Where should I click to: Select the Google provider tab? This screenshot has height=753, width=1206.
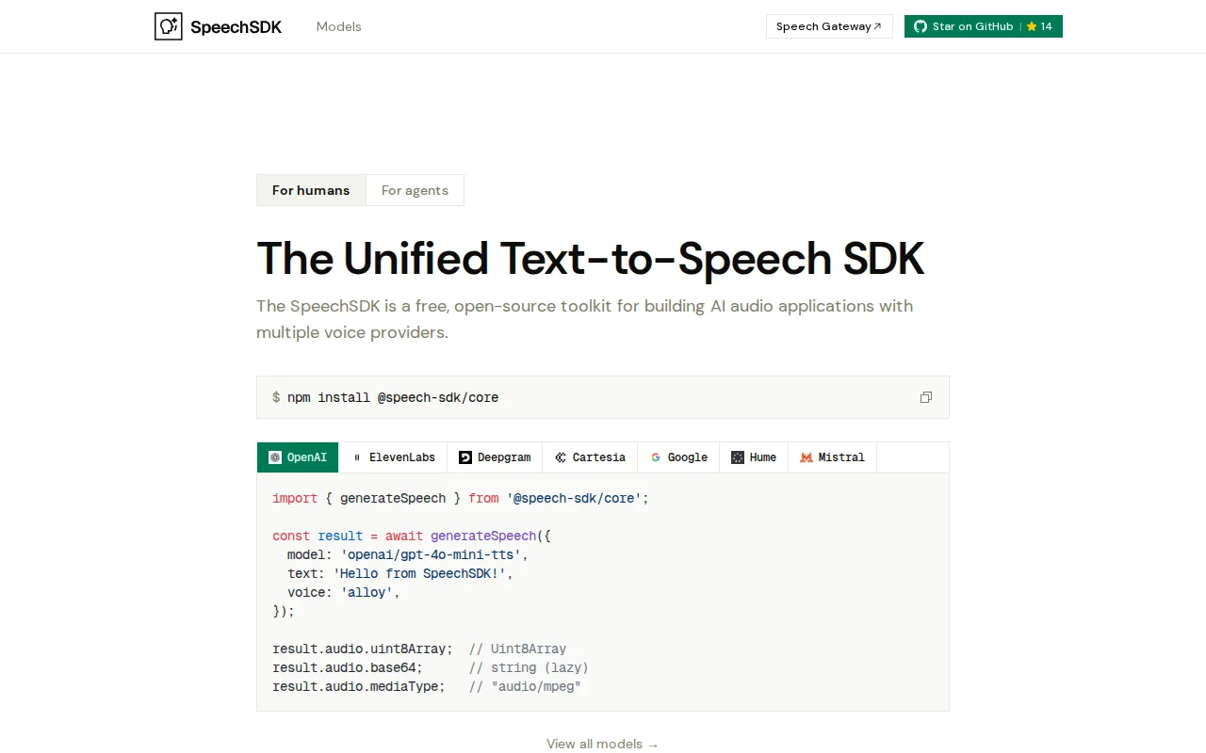click(x=678, y=457)
